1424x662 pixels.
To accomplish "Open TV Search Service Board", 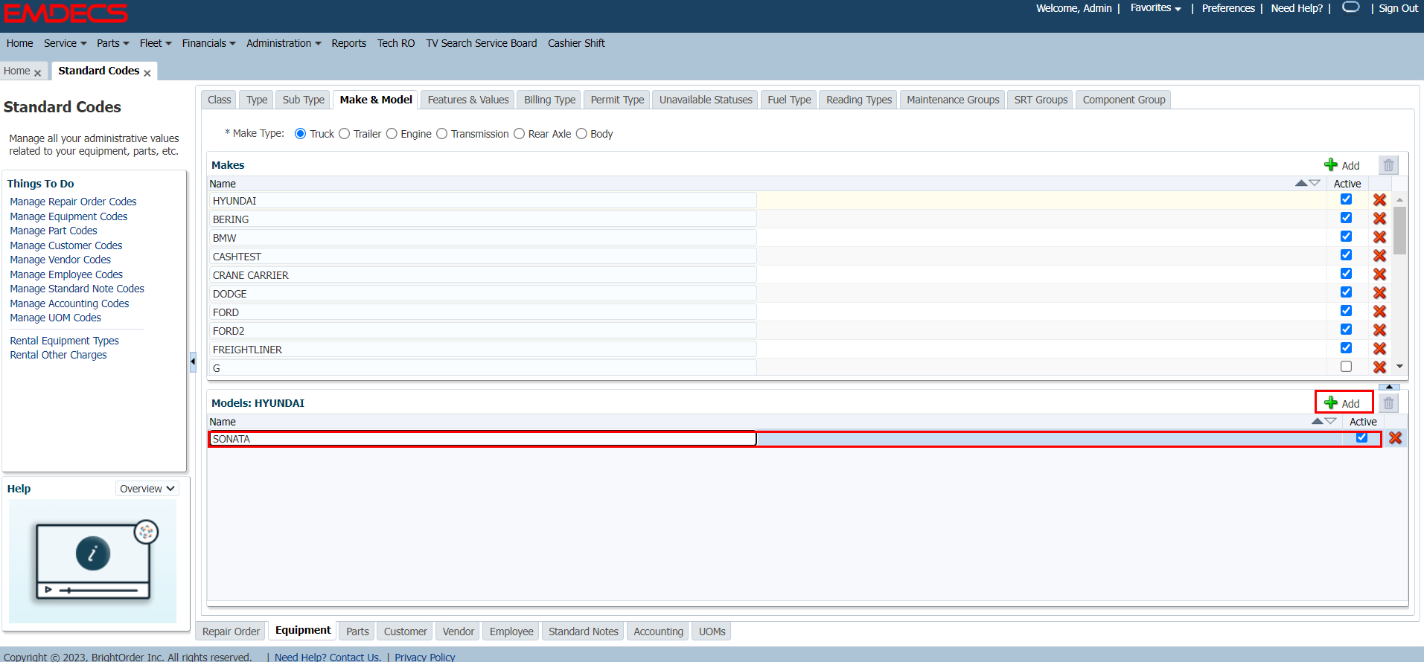I will pos(481,43).
